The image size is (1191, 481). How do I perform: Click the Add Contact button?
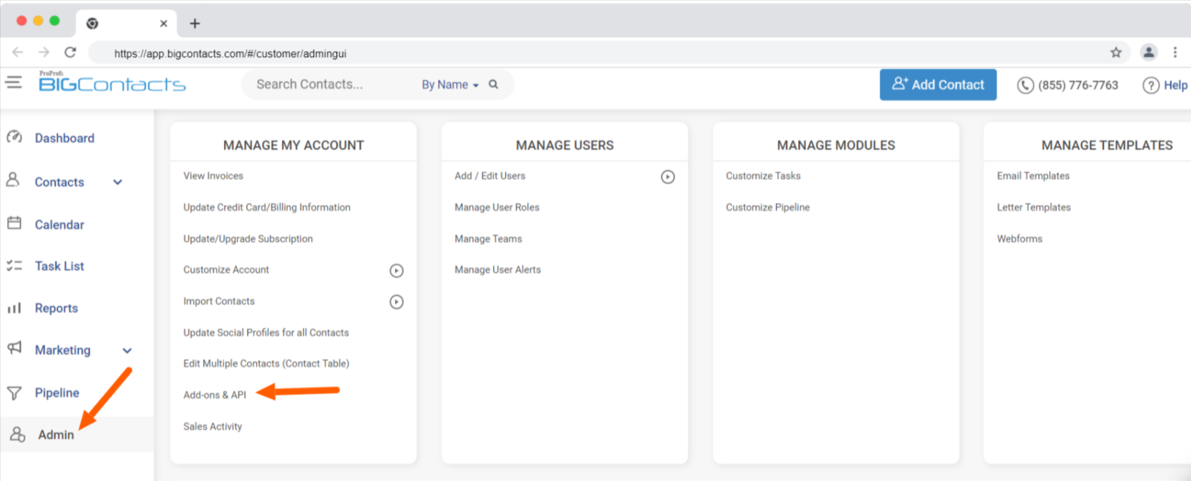[938, 84]
